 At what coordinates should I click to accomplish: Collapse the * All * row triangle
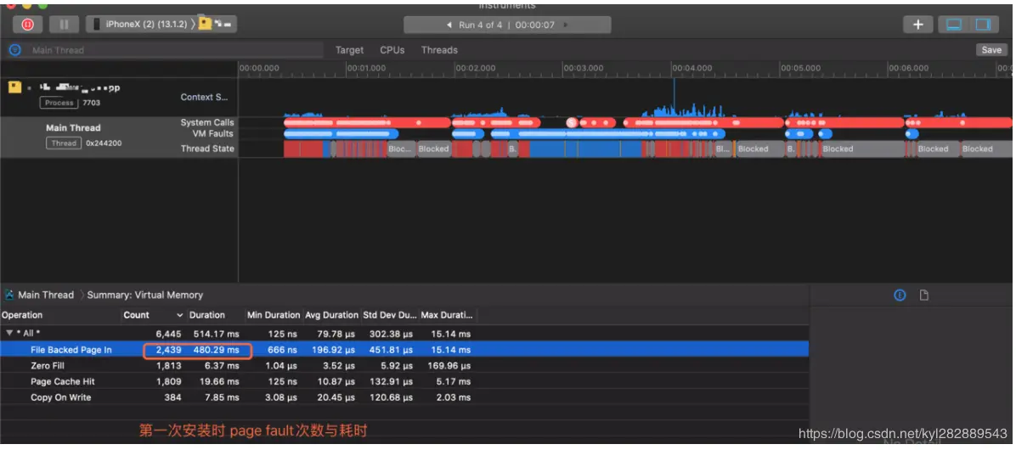[x=9, y=334]
